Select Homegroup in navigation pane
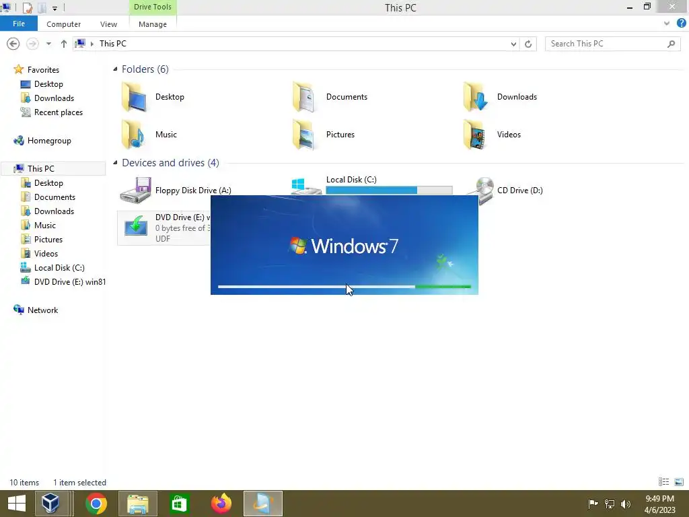 tap(49, 141)
